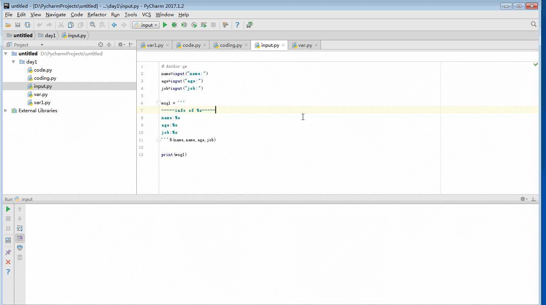
Task: Open the Run panel gear settings dropdown
Action: (524, 199)
